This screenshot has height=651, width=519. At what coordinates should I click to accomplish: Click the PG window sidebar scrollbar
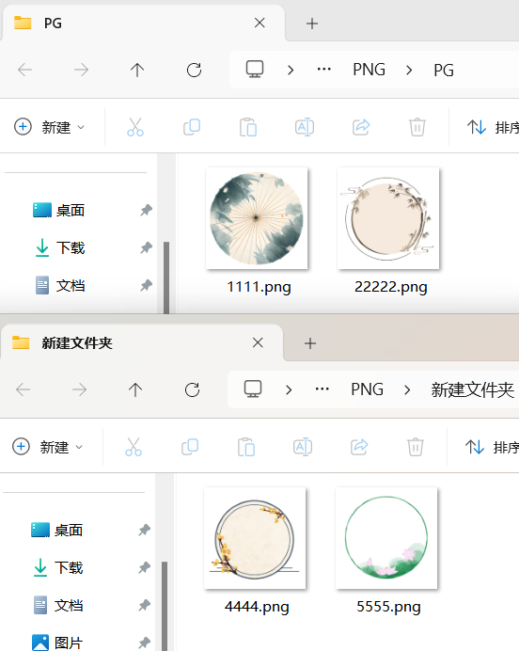tap(166, 278)
